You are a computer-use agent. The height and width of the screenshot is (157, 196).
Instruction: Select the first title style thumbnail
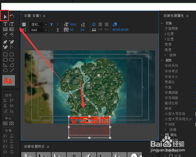coord(29,154)
